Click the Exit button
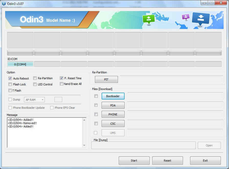This screenshot has width=229, height=169. (x=205, y=161)
